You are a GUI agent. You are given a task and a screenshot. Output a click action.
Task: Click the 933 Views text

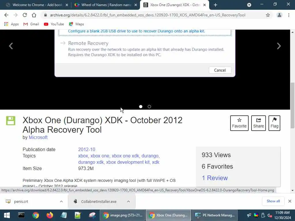pos(216,155)
